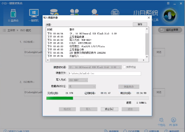The height and width of the screenshot is (132, 185).
Task: Click the four-leaf clover icon in toolbar
Action: 75,12
